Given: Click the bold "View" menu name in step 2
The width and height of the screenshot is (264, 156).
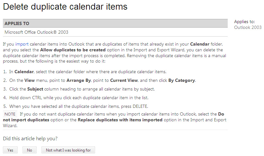Looking at the screenshot, I should coord(30,80).
